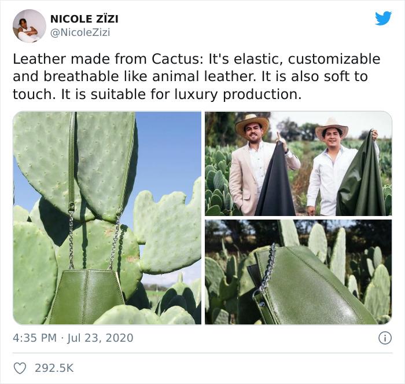Open the green bag closeup photo
The image size is (405, 384).
(x=299, y=272)
